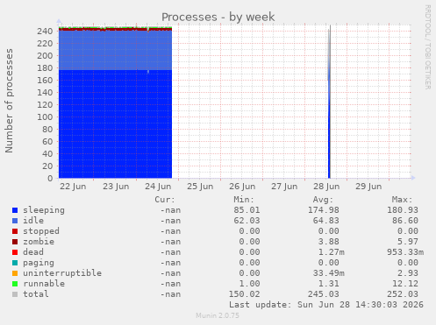Click the idle legend color swatch
436x325 pixels.
[15, 221]
